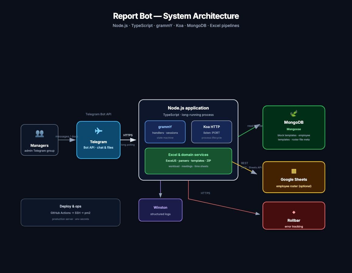The width and height of the screenshot is (352, 273).
Task: Click the TypeScript · long-running process text
Action: pos(188,115)
